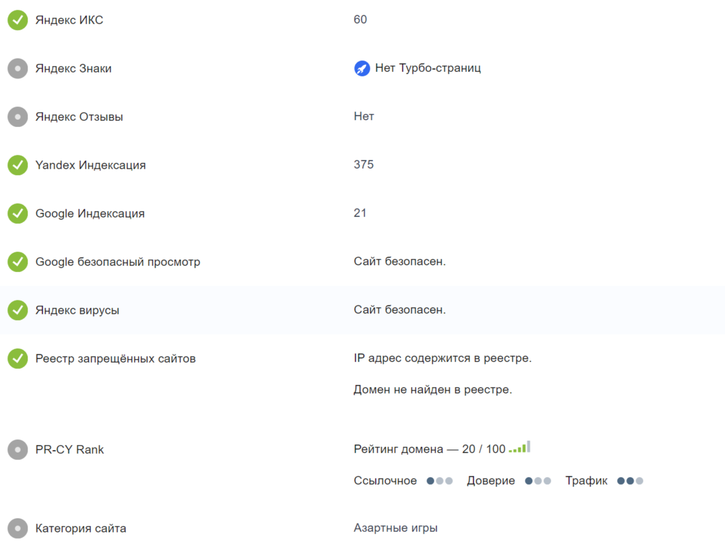Click the Азартные игры category value
This screenshot has height=560, width=725.
(396, 528)
